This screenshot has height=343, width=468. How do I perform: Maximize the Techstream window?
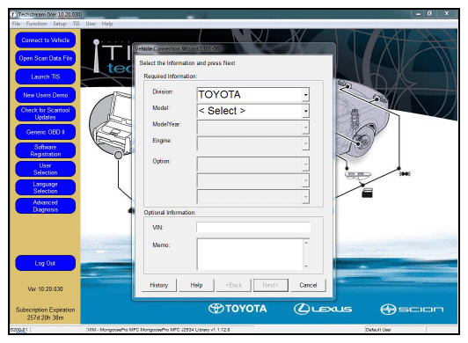tap(430, 14)
